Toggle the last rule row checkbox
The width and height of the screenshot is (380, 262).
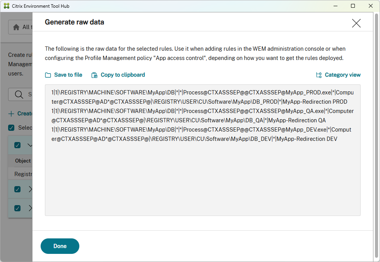pyautogui.click(x=17, y=208)
